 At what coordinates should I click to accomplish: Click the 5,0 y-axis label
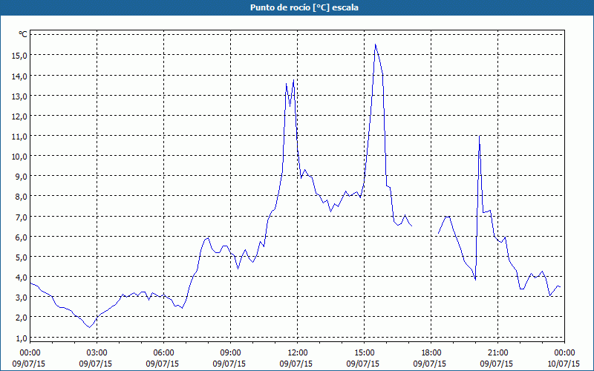pos(21,257)
